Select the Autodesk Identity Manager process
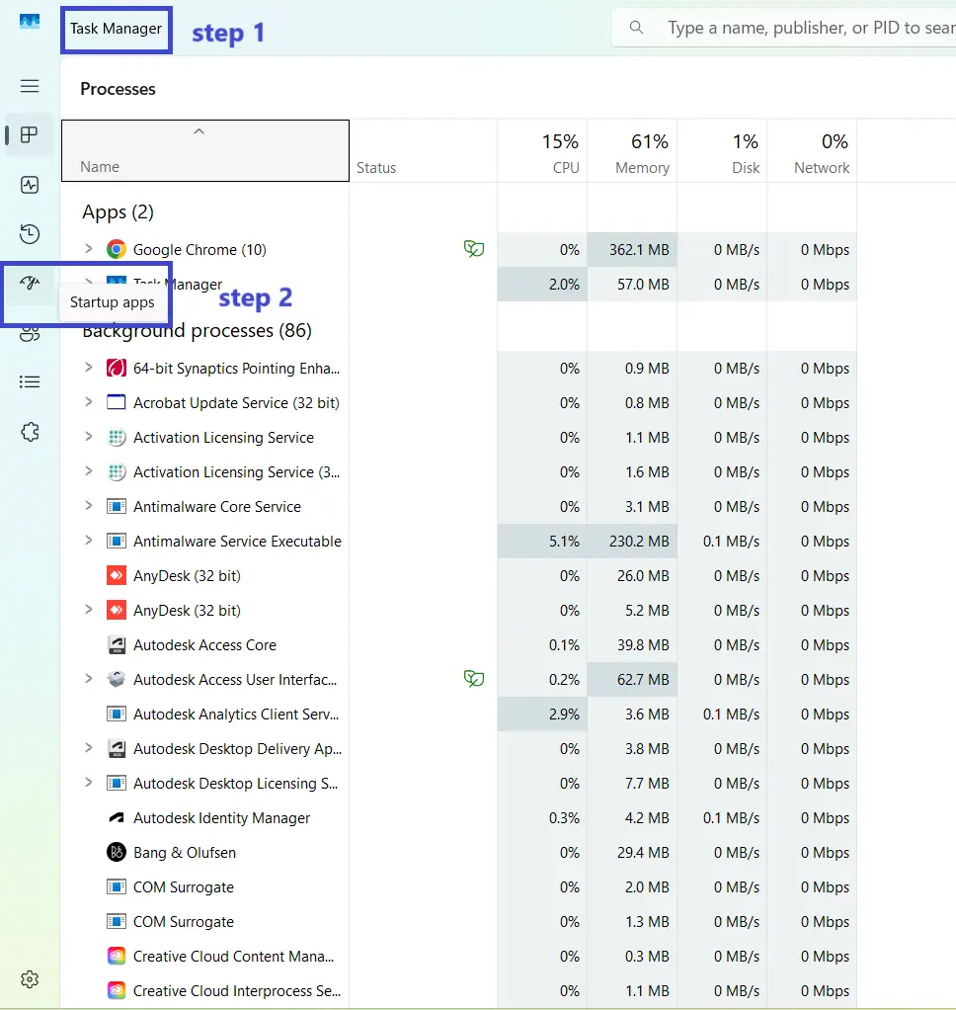Screen dimensions: 956x1010 click(221, 817)
